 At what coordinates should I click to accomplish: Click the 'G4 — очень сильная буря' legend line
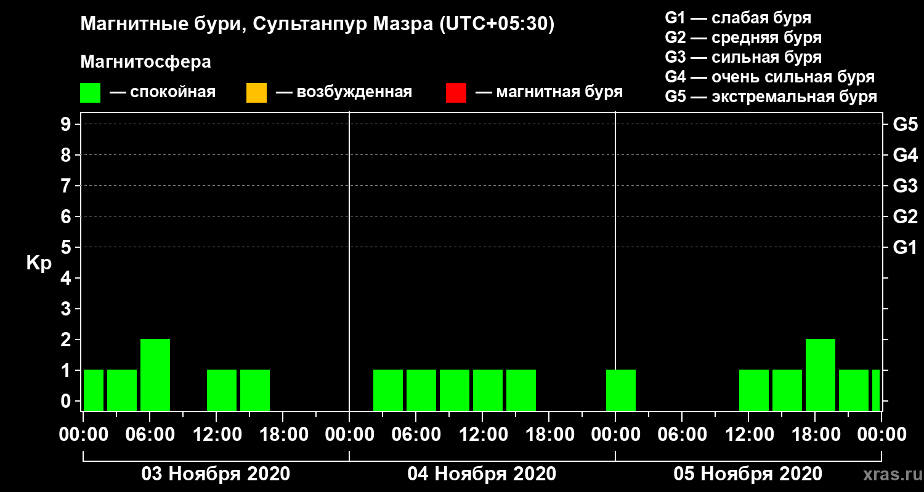(x=770, y=77)
